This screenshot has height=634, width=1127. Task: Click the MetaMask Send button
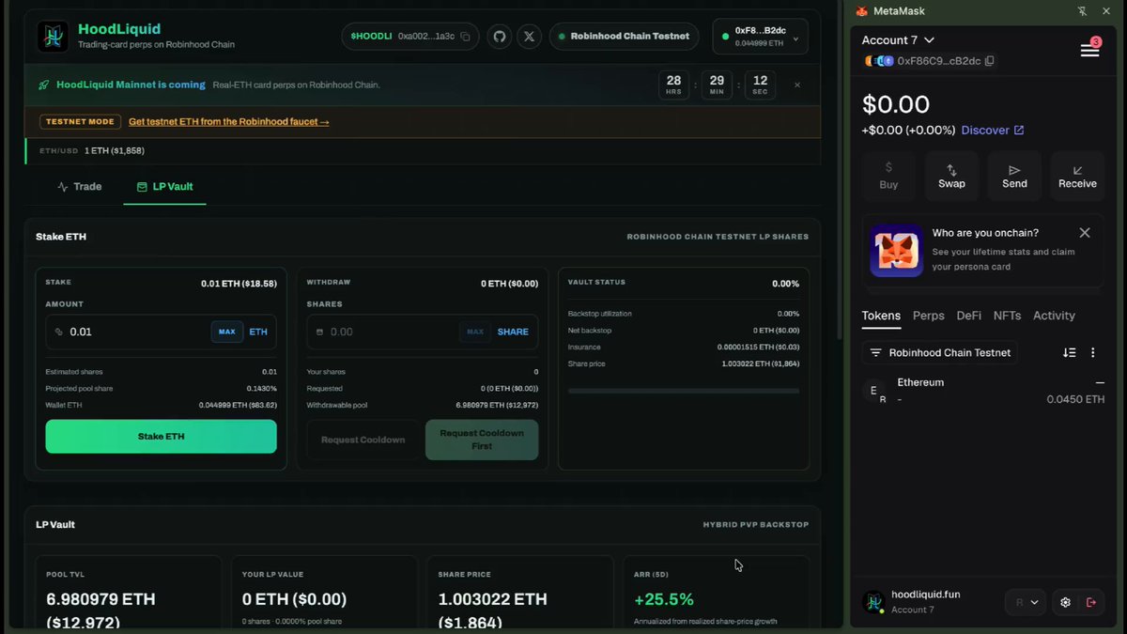1014,176
